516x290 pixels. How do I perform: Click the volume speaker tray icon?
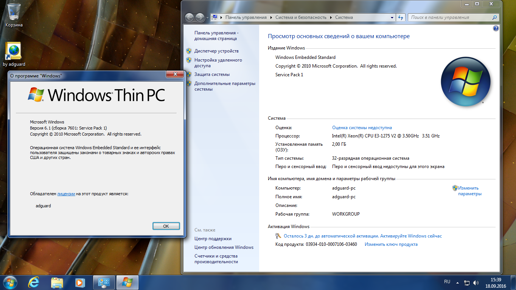point(476,282)
